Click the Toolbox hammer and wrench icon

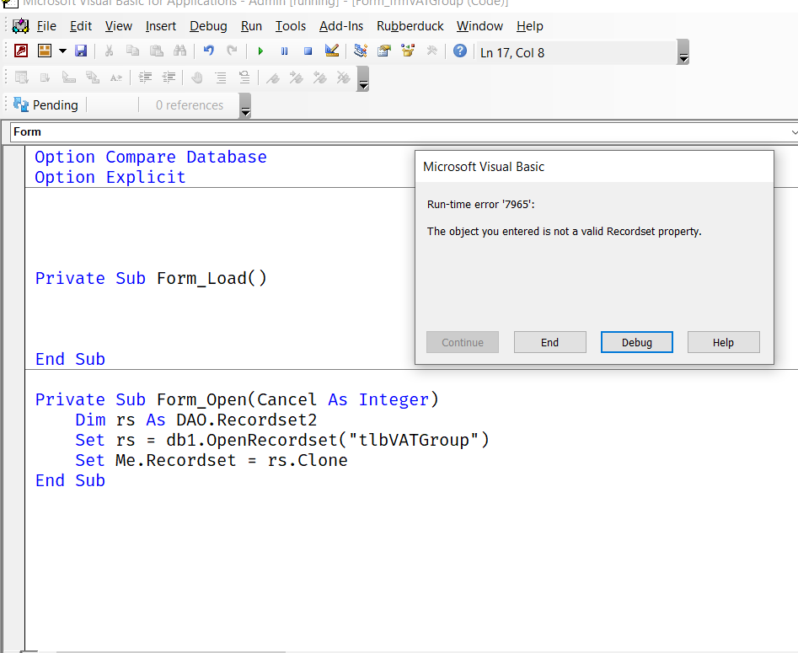(431, 51)
